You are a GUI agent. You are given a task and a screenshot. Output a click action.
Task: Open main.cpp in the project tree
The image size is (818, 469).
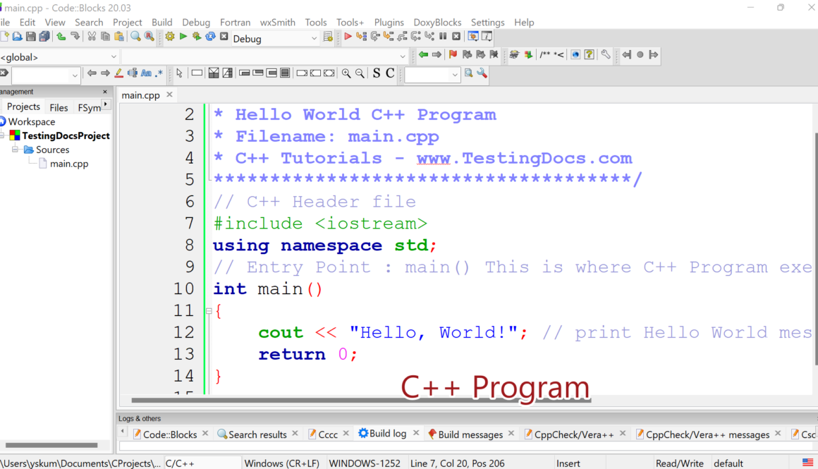[x=68, y=164]
